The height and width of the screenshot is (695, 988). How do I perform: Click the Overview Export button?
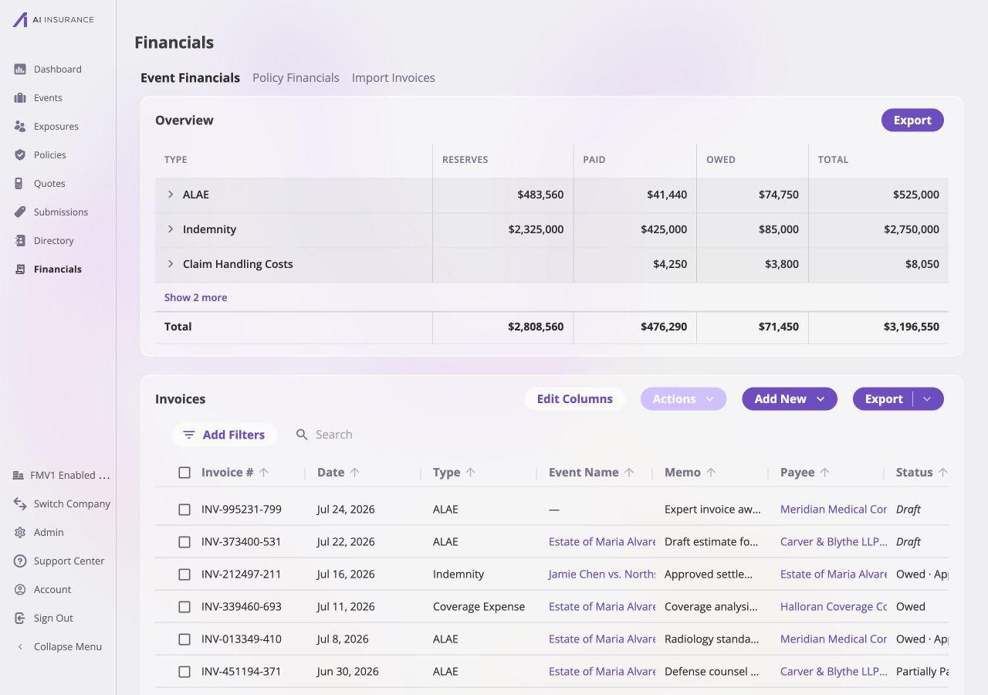click(912, 120)
